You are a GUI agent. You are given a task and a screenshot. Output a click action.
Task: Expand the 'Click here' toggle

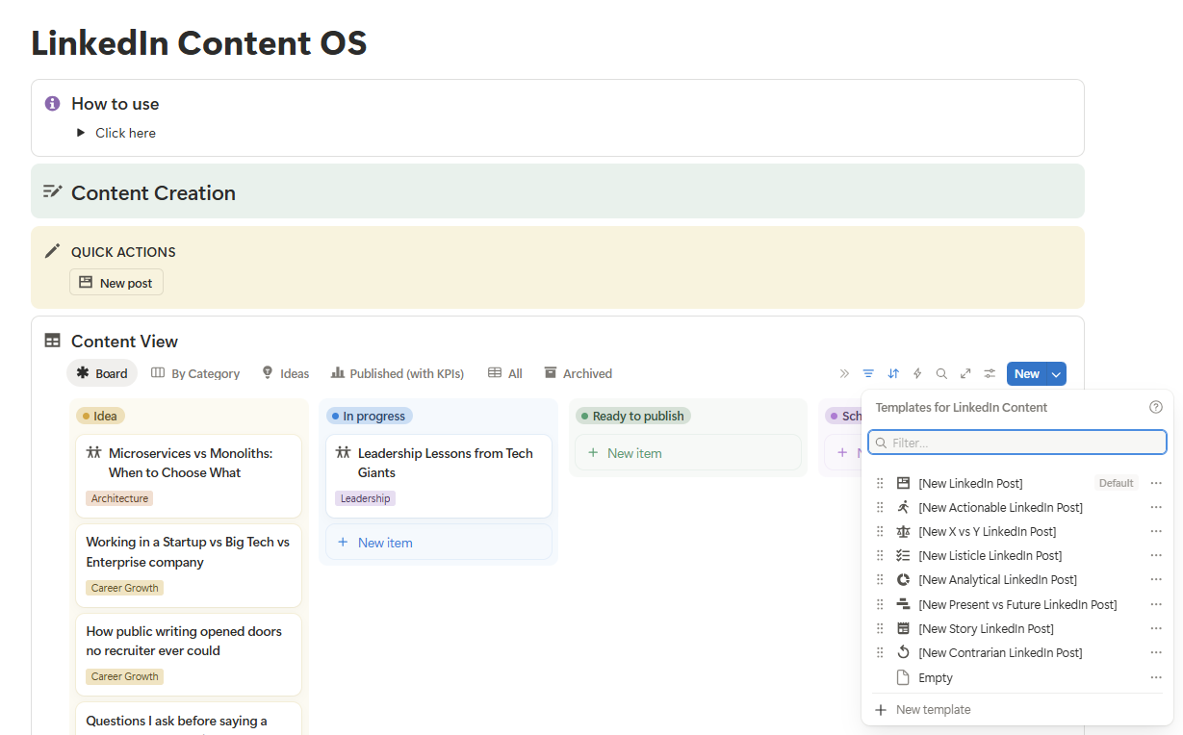tap(82, 133)
